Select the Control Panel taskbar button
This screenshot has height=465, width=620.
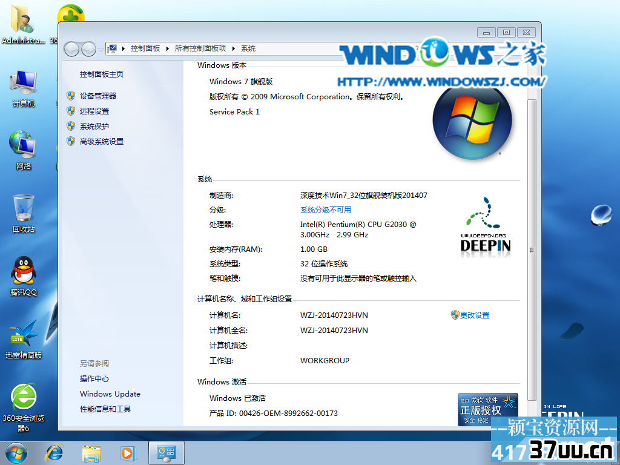[166, 453]
